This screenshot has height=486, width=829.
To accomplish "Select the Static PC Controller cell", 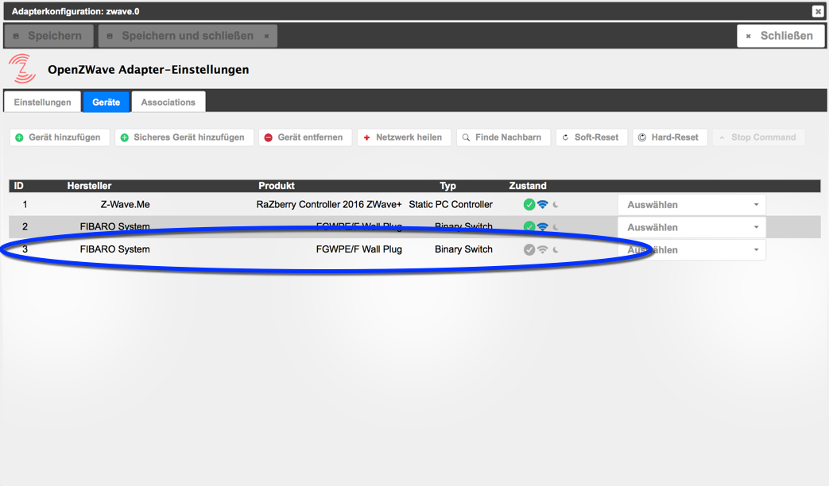I will click(451, 204).
